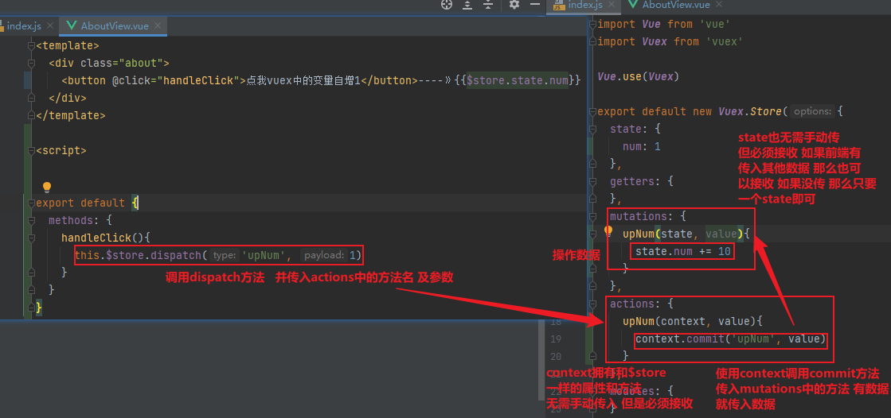Image resolution: width=891 pixels, height=418 pixels.
Task: Click the Vue icon on right AboutView.vue tab
Action: (x=634, y=5)
